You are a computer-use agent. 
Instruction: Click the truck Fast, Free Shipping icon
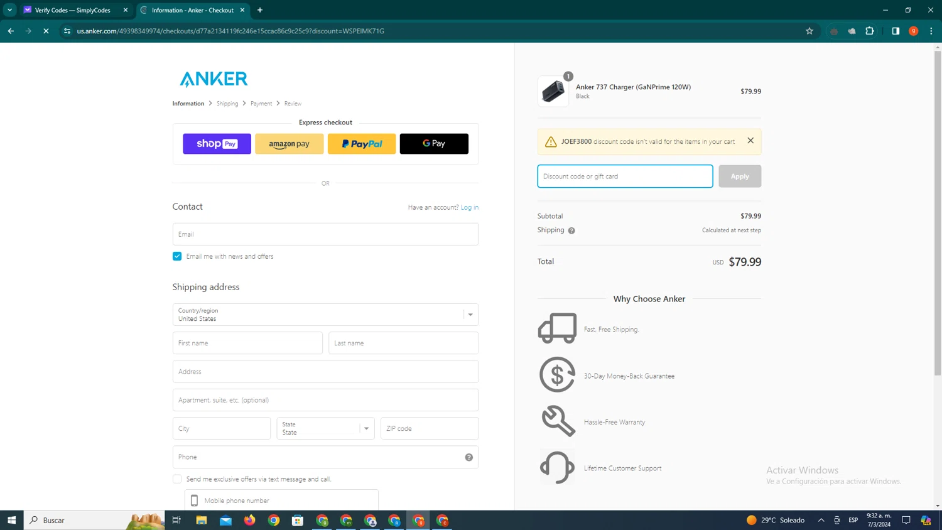(x=557, y=328)
